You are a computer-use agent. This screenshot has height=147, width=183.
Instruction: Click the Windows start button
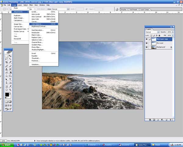[7, 145]
